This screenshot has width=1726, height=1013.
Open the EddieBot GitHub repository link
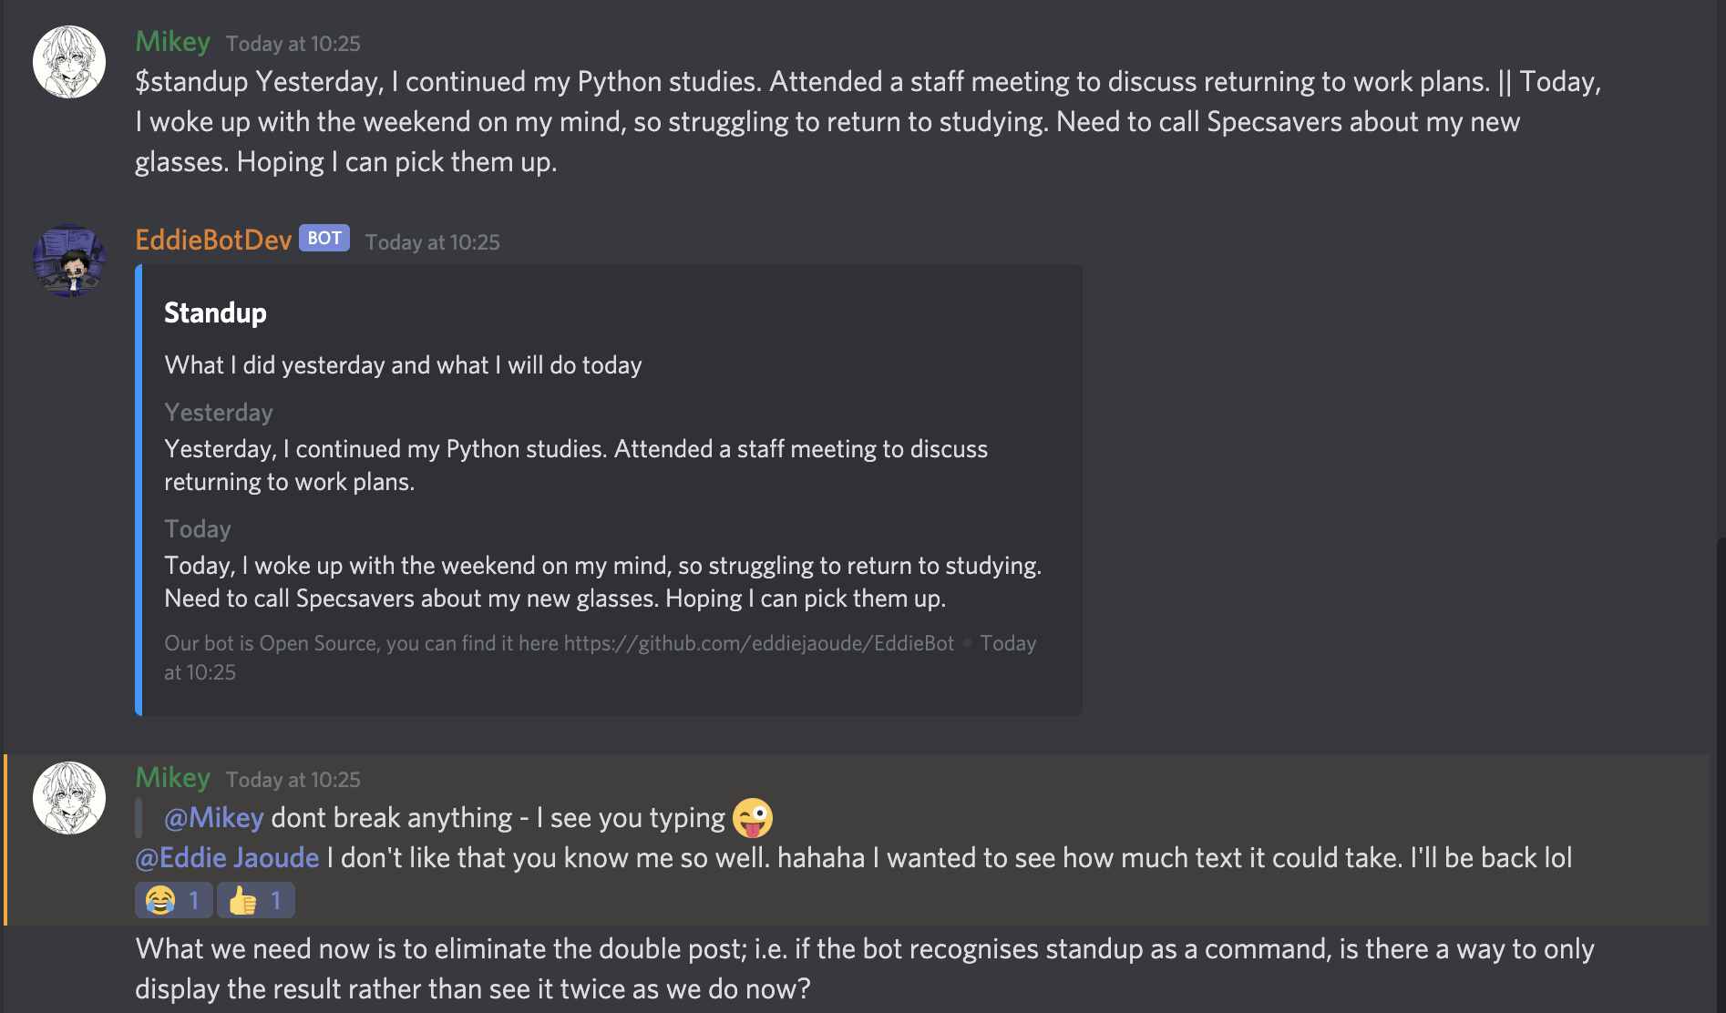(x=759, y=643)
